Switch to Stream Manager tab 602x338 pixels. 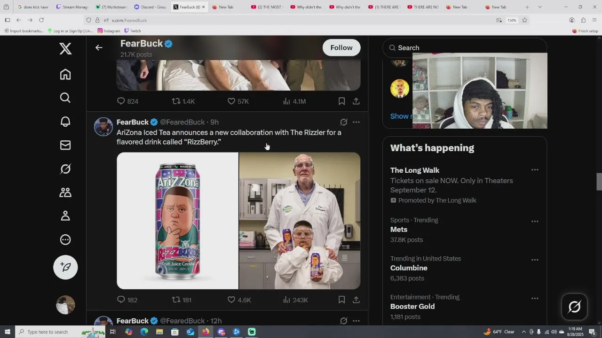click(x=72, y=7)
